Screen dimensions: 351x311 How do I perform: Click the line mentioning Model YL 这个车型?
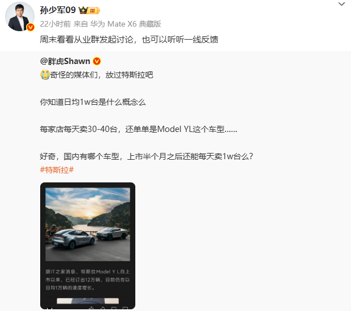(x=138, y=129)
